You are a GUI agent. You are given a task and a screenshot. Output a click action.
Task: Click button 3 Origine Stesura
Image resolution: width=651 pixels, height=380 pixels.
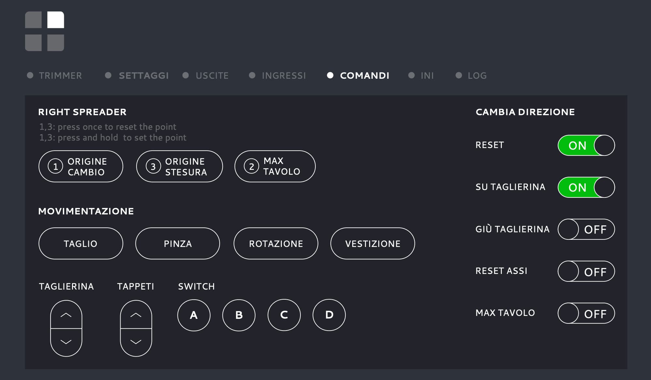[x=180, y=166]
